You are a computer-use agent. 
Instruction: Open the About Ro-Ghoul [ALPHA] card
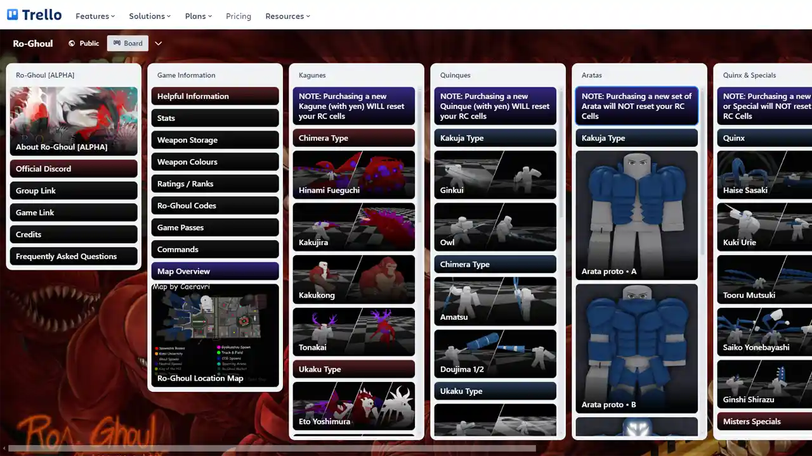click(74, 121)
